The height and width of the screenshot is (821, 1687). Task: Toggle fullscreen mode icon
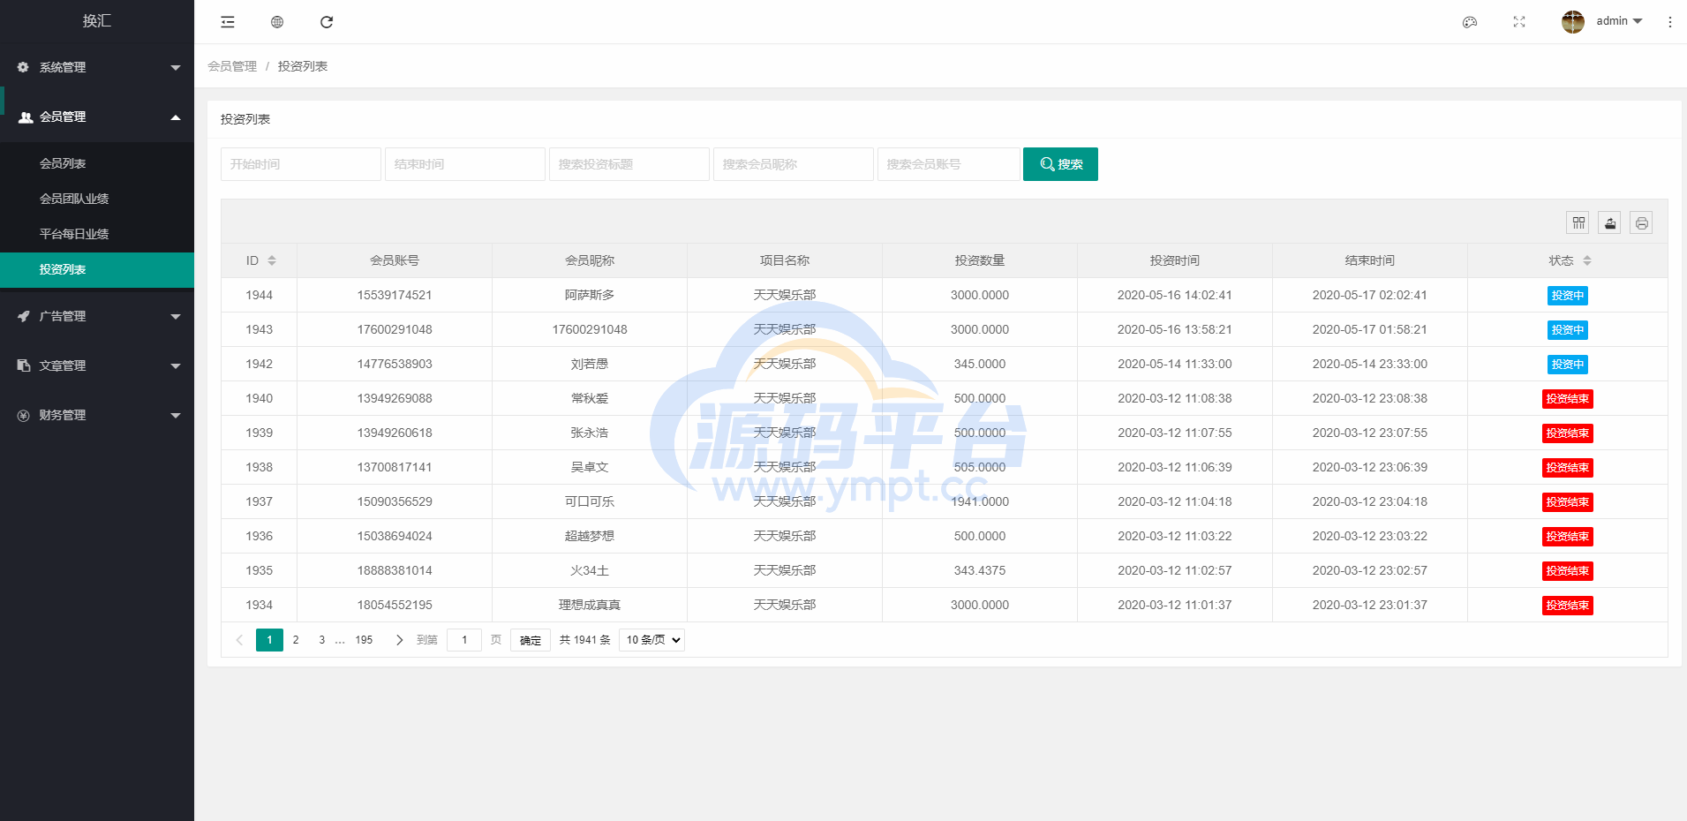[x=1519, y=22]
